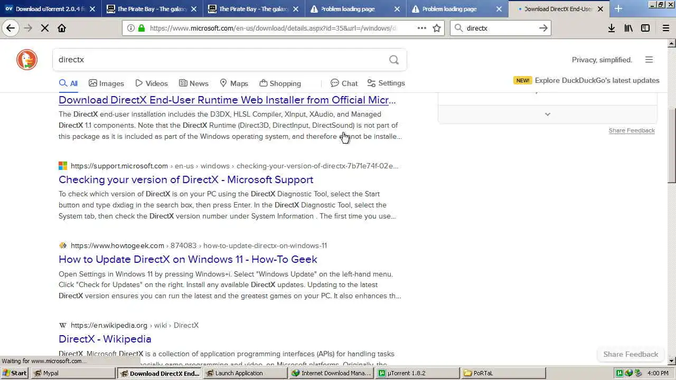This screenshot has height=380, width=676.
Task: Select the All search filter
Action: pos(68,83)
